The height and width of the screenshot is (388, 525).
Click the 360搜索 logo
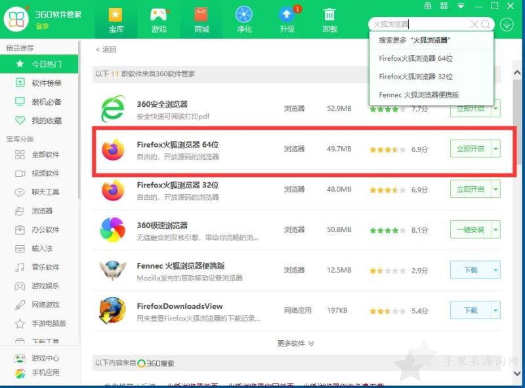point(156,364)
